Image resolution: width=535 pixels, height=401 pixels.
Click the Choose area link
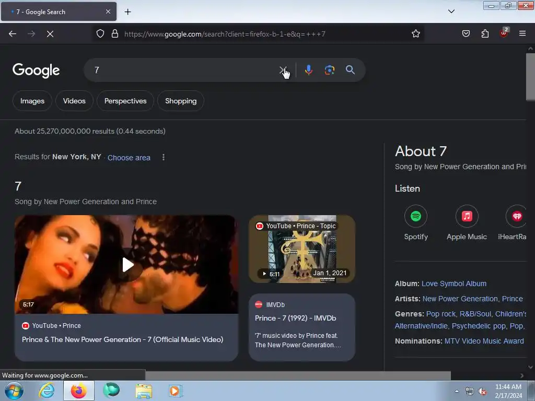click(129, 158)
